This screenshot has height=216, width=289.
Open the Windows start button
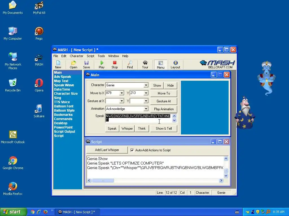[x=13, y=212]
